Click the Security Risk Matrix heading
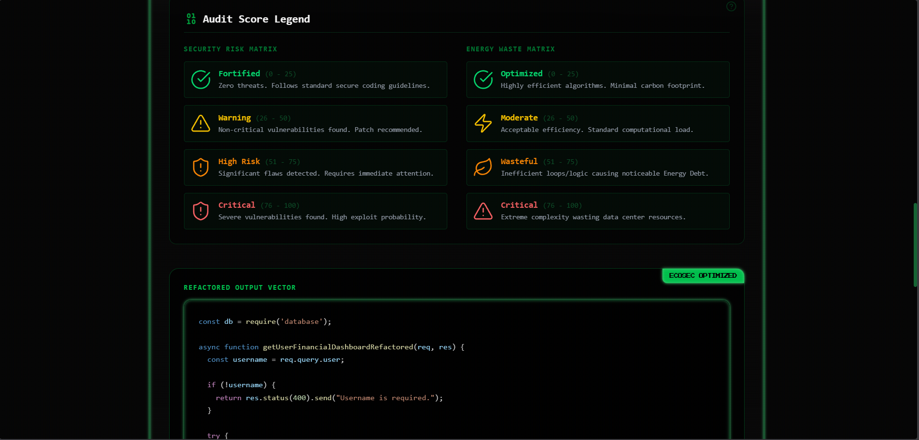 pyautogui.click(x=230, y=49)
